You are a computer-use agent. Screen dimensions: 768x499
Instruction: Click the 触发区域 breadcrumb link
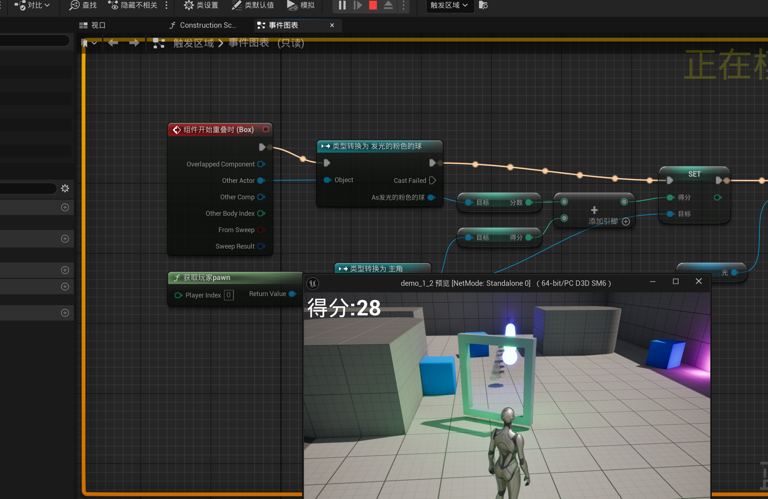(194, 43)
